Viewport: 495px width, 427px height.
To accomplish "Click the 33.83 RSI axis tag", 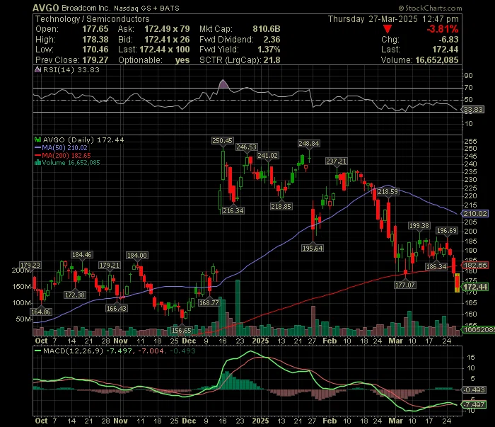I will tap(473, 110).
